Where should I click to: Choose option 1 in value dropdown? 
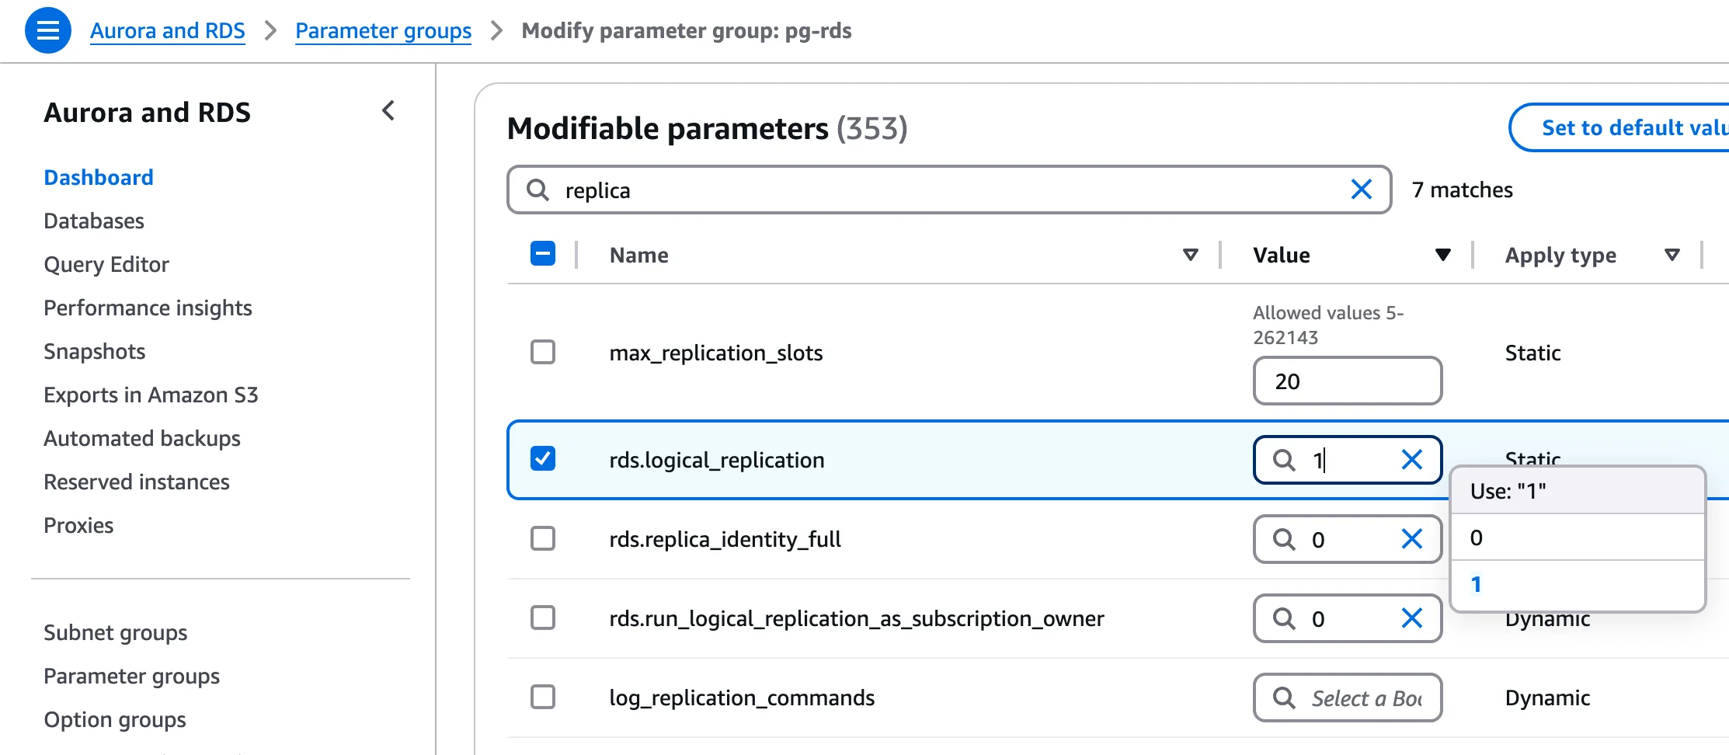coord(1577,584)
